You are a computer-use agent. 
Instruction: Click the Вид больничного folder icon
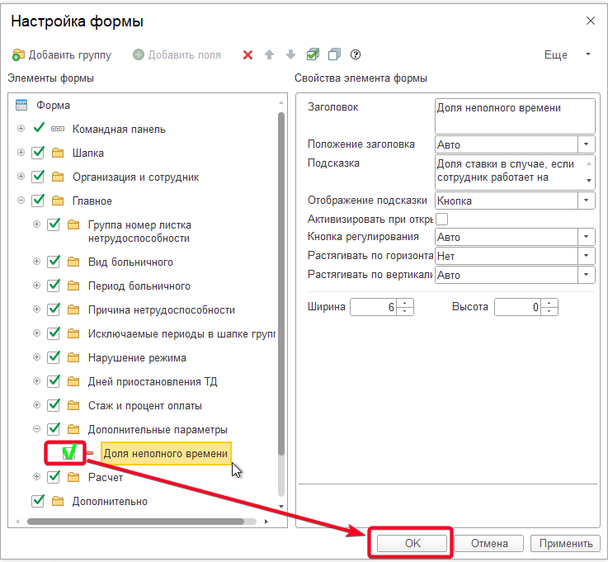(x=73, y=262)
